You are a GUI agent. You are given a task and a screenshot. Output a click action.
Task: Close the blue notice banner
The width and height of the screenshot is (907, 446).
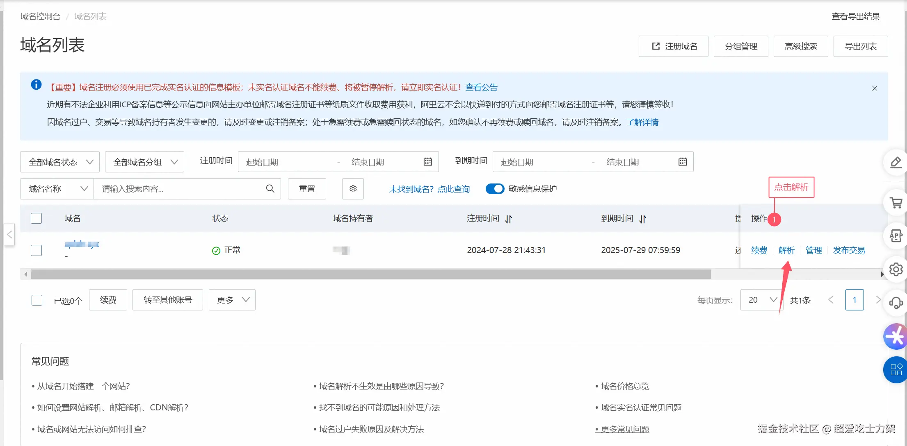875,88
